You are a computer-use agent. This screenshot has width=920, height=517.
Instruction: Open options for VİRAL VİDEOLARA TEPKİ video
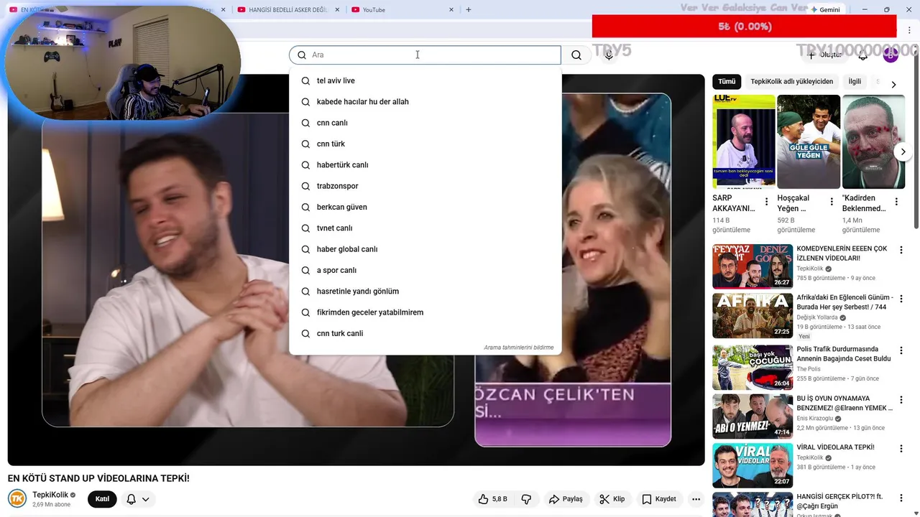point(901,448)
